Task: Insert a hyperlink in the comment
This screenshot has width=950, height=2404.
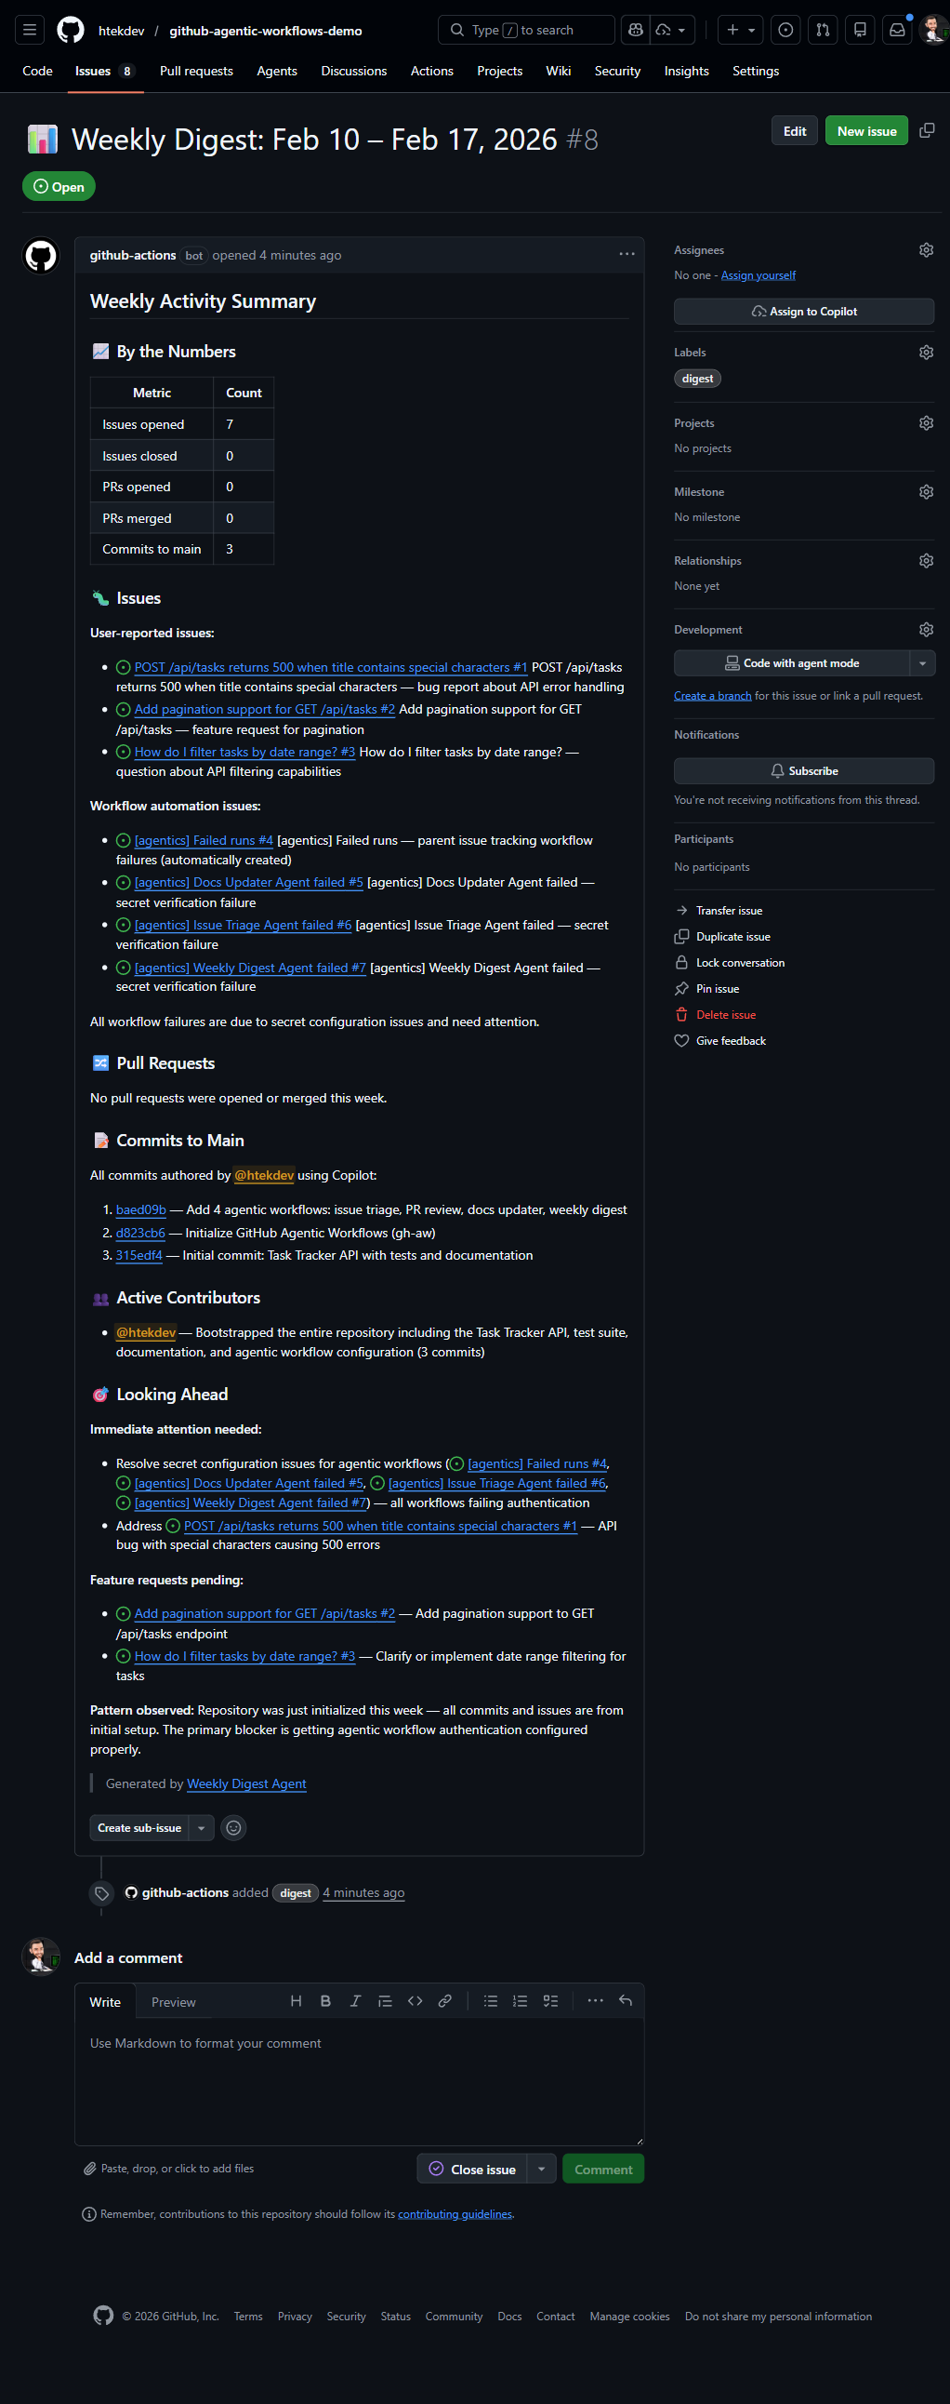Action: coord(444,2001)
